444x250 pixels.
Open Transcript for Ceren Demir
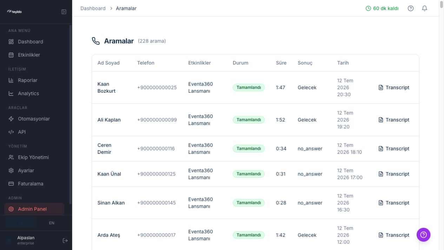click(394, 149)
